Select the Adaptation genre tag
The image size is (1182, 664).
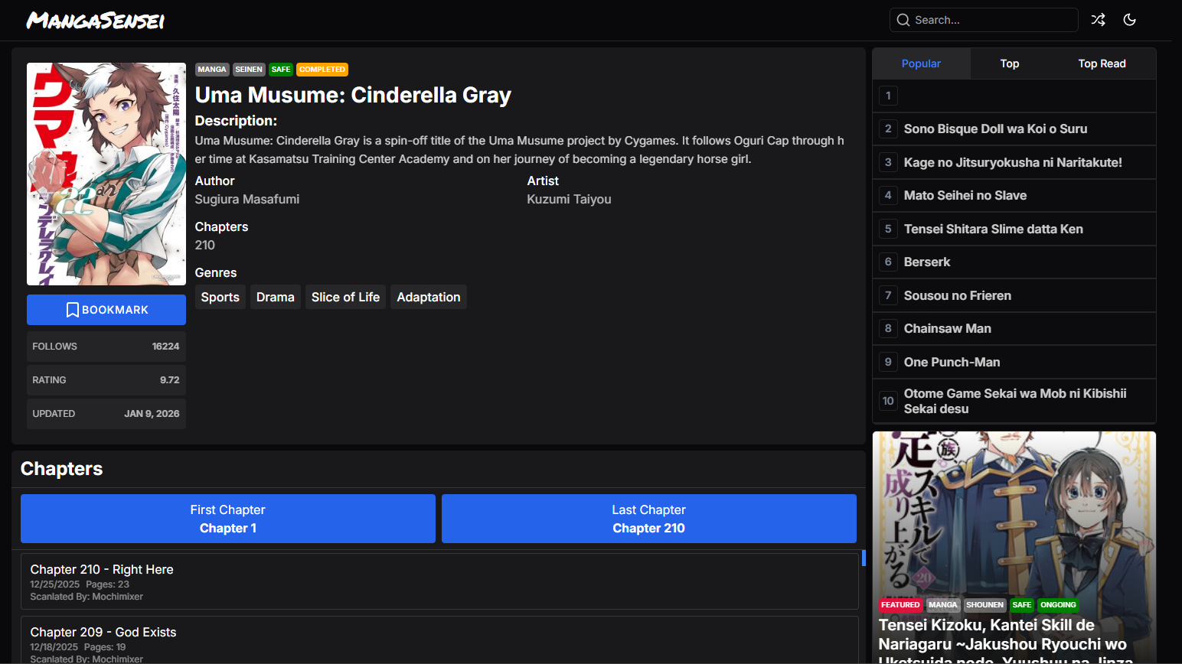(429, 297)
